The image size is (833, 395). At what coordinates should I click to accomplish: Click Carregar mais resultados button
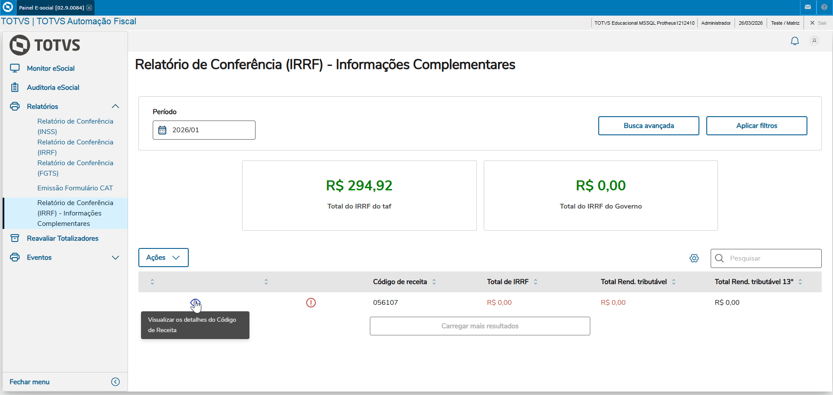click(480, 326)
